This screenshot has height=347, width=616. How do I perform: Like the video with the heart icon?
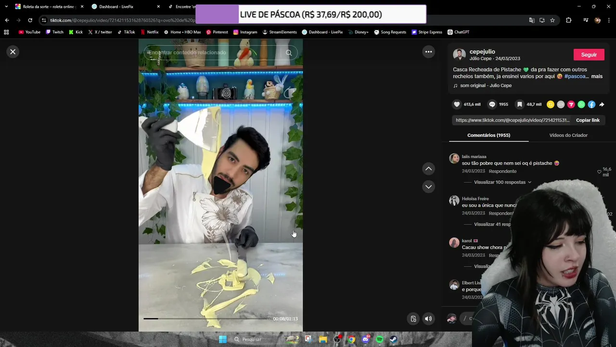(457, 104)
